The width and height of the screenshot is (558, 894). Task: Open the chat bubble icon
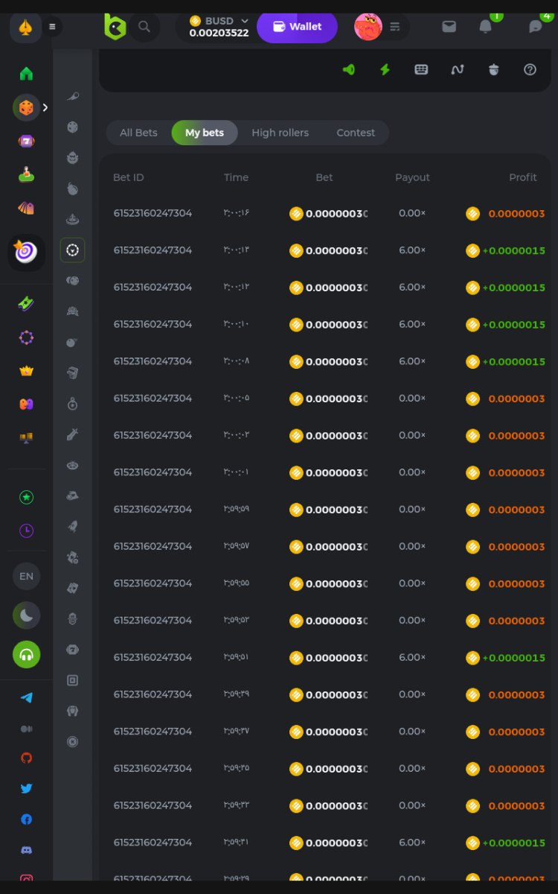pyautogui.click(x=535, y=27)
